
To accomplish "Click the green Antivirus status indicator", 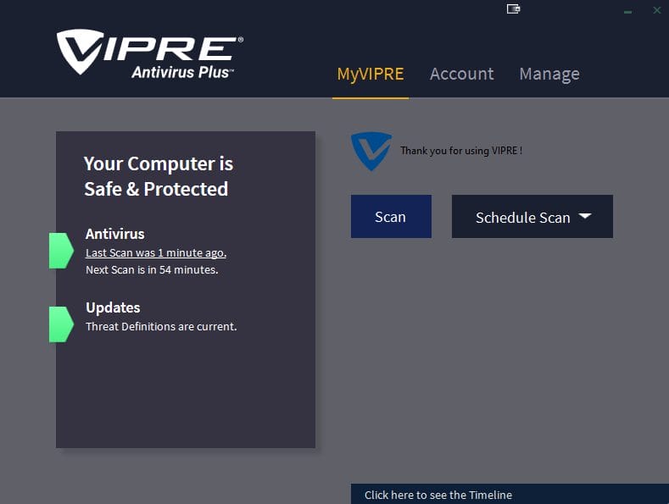I will [x=61, y=250].
